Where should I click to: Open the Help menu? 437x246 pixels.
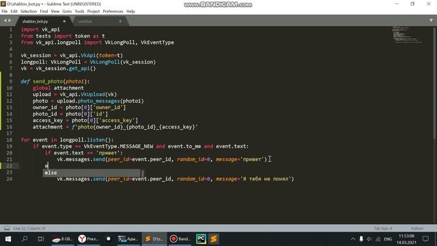click(x=130, y=12)
